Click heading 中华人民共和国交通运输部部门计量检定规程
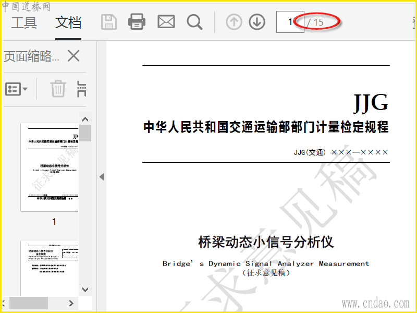417x313 pixels. click(266, 127)
